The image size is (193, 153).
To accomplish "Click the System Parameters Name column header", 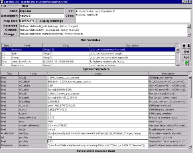I will tap(33, 74).
